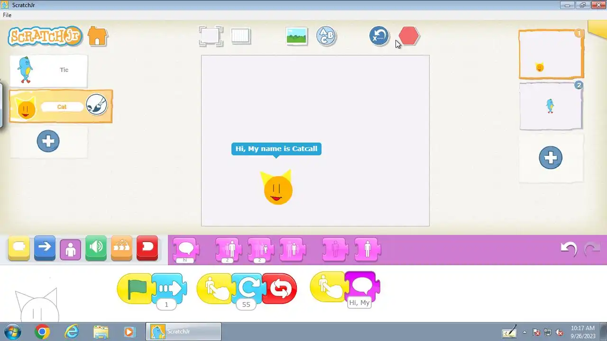Go to the home screen icon
Screen dimensions: 607x341
point(97,36)
